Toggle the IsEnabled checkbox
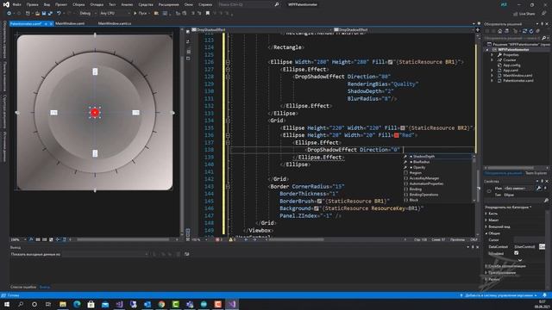Screen dimensions: 552x310 click(516, 253)
